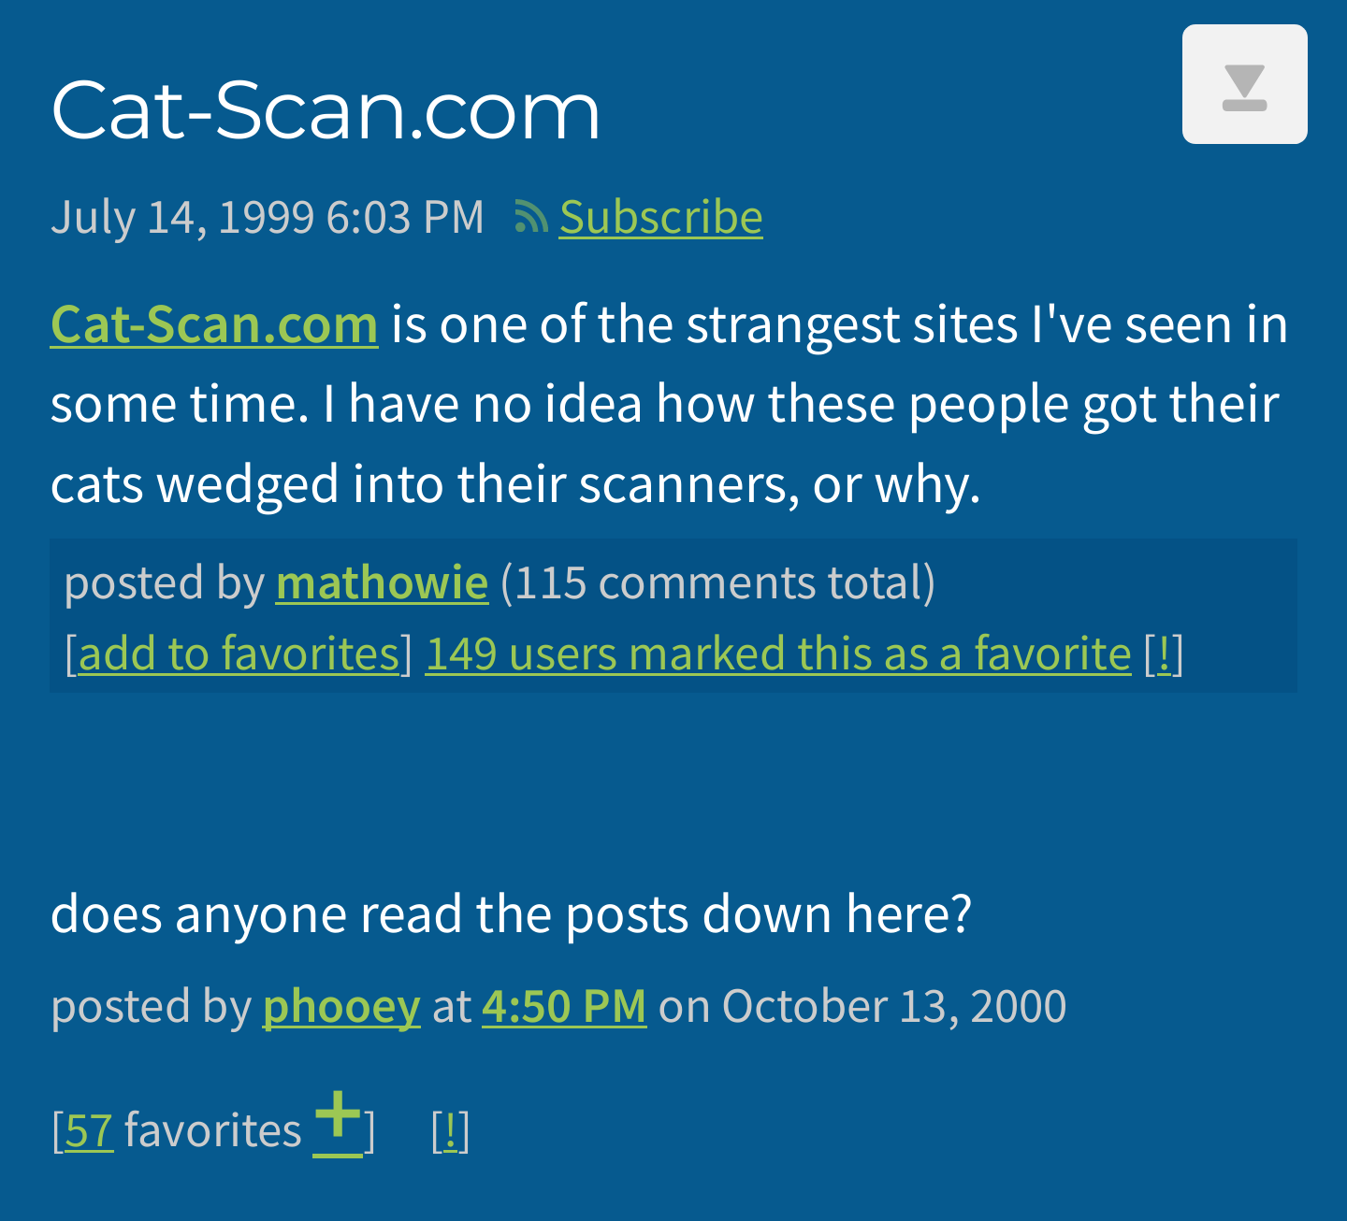Image resolution: width=1347 pixels, height=1221 pixels.
Task: Click the jump-to-bottom arrow button
Action: pos(1245,83)
